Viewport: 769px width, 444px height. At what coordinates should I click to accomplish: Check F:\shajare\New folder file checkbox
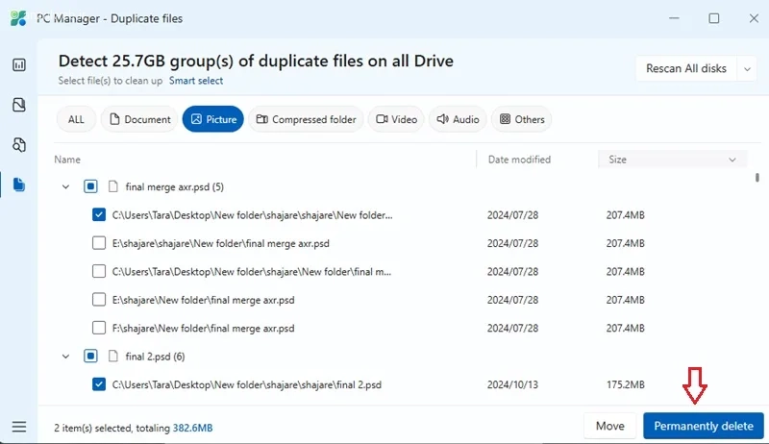(x=99, y=328)
